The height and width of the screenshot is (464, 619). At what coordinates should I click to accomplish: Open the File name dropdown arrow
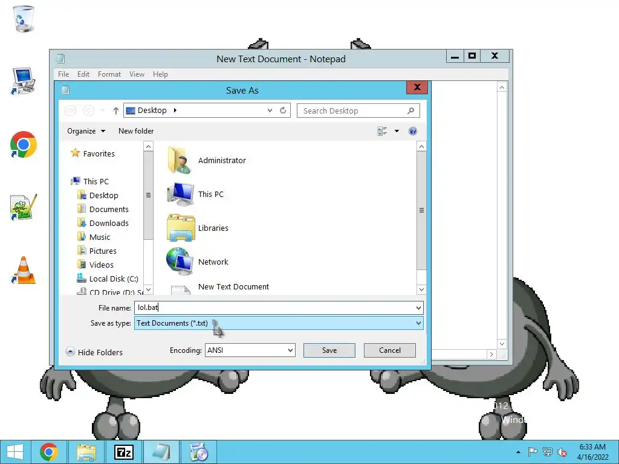(418, 308)
